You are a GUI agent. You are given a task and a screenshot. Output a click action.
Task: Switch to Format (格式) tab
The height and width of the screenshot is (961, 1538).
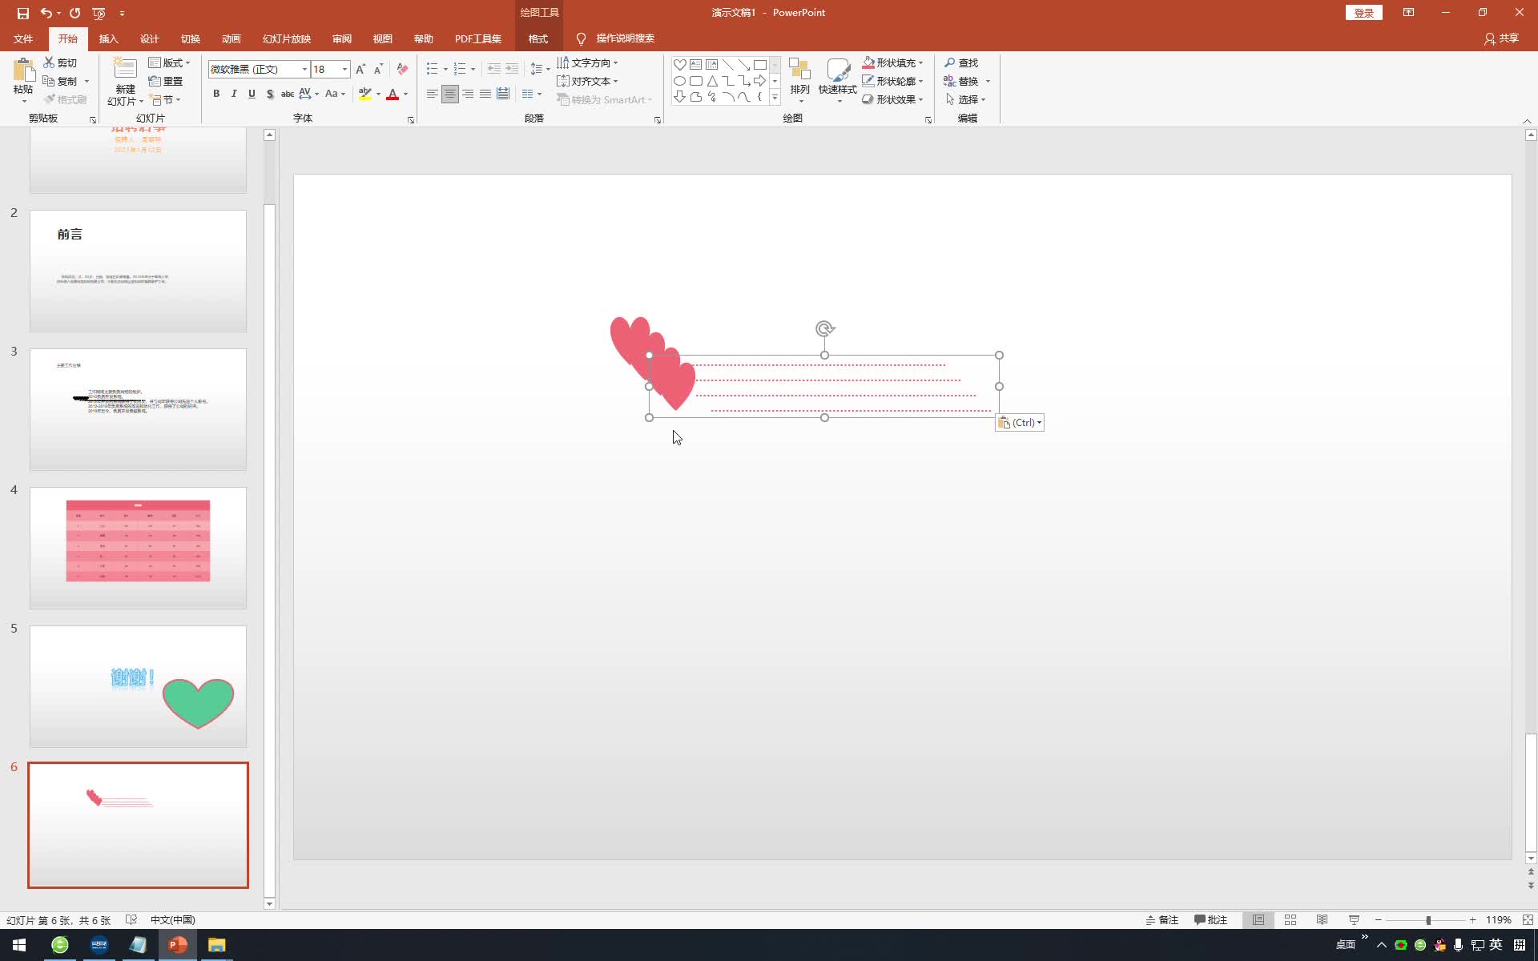(538, 38)
